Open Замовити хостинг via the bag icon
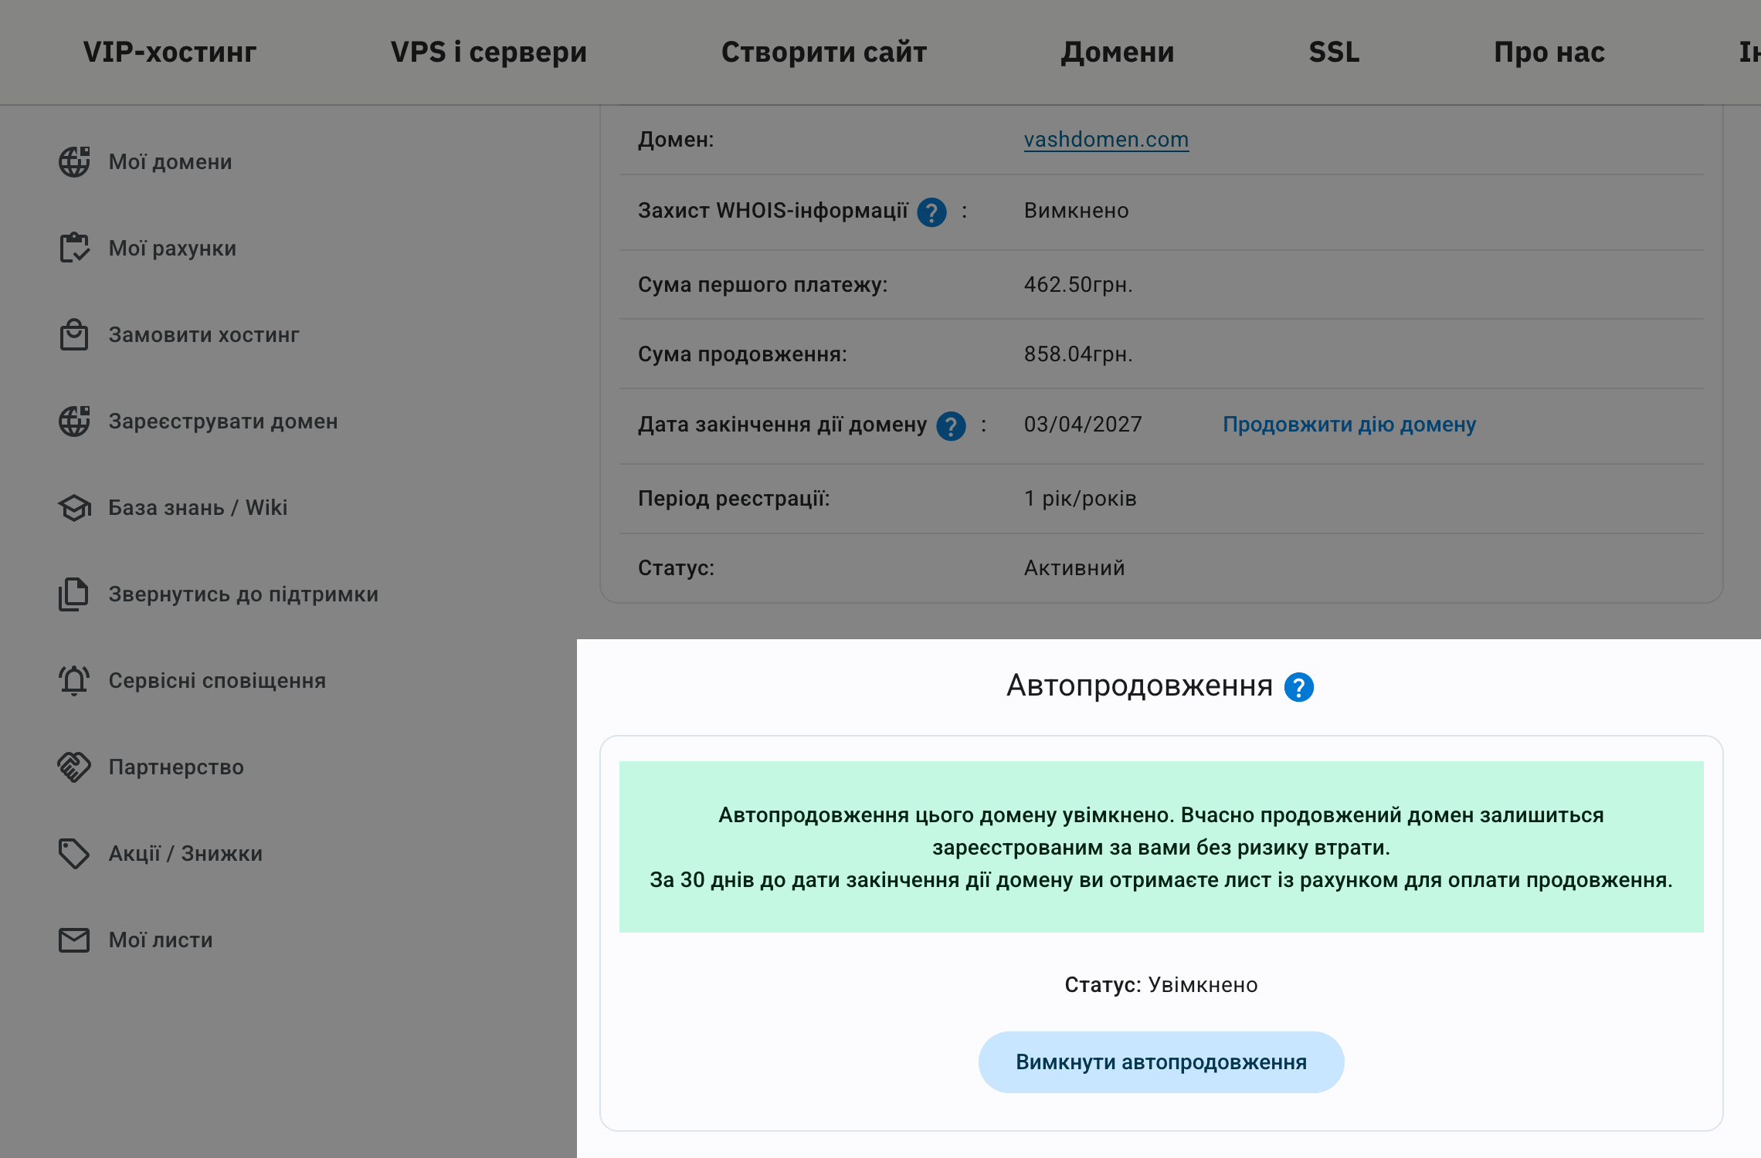 click(74, 335)
